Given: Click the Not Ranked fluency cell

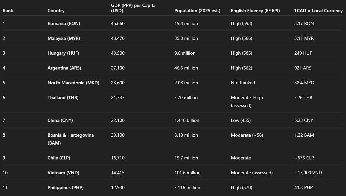Looking at the screenshot, I should pyautogui.click(x=243, y=83).
